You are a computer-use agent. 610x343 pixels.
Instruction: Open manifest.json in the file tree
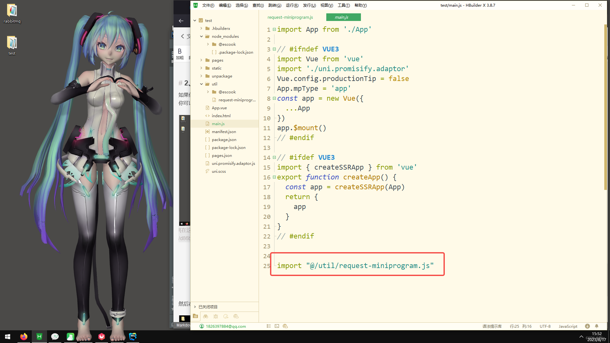point(224,131)
